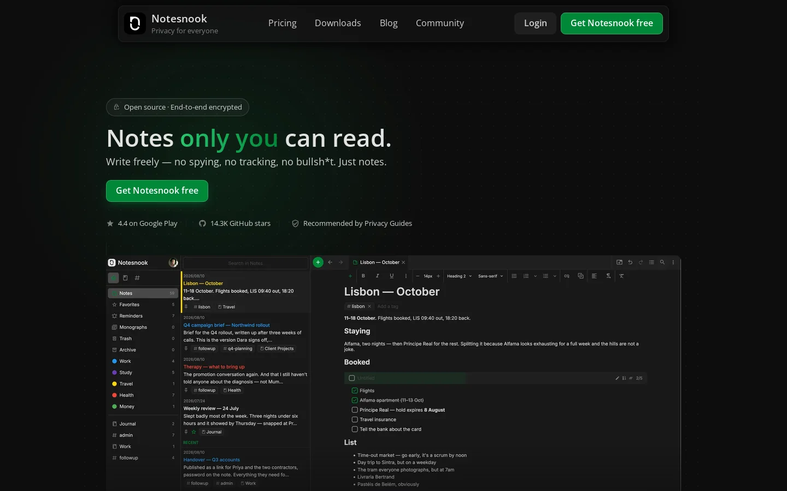Click the 4.4 on Google Play rating
The height and width of the screenshot is (491, 787).
point(142,223)
